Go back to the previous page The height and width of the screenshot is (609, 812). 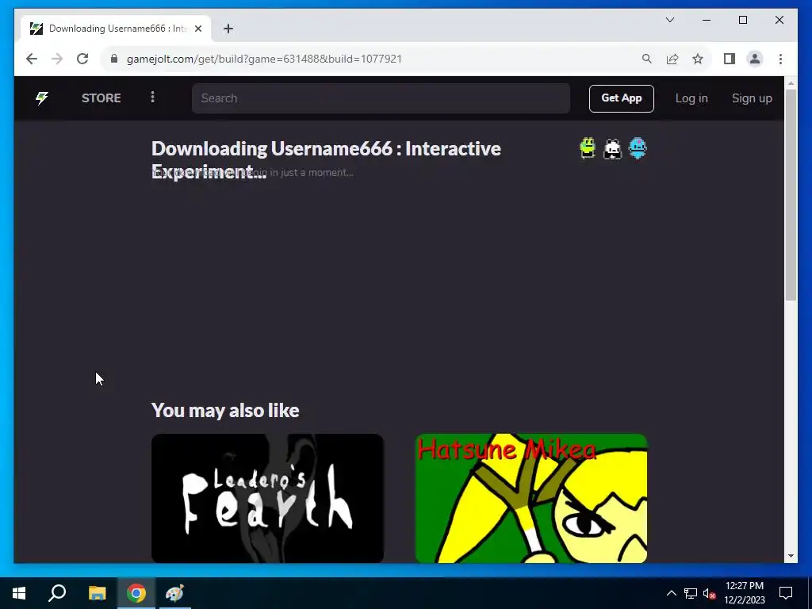coord(32,59)
